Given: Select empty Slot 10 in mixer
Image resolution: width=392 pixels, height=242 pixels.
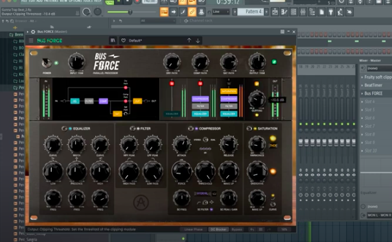Looking at the screenshot, I should [376, 151].
